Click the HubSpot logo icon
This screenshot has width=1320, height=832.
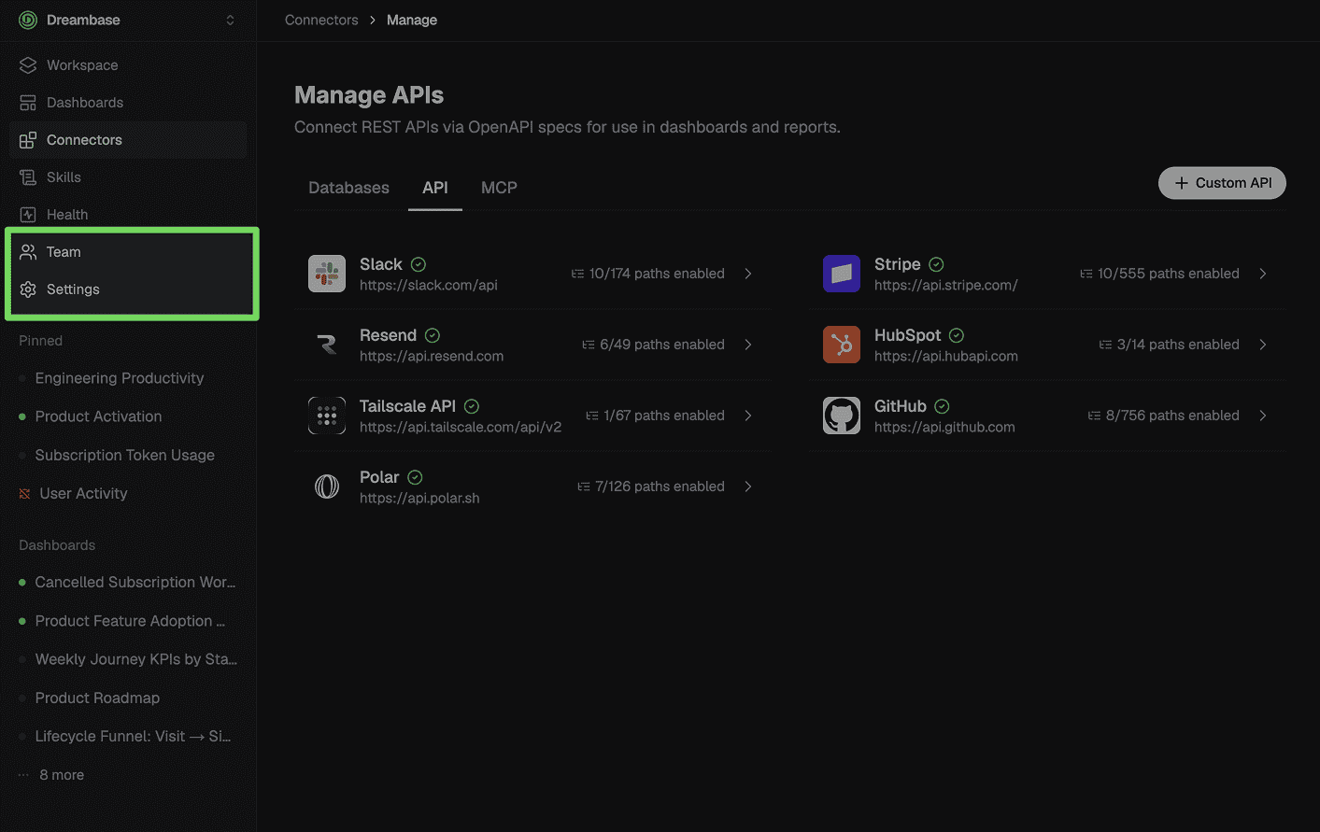pyautogui.click(x=842, y=345)
